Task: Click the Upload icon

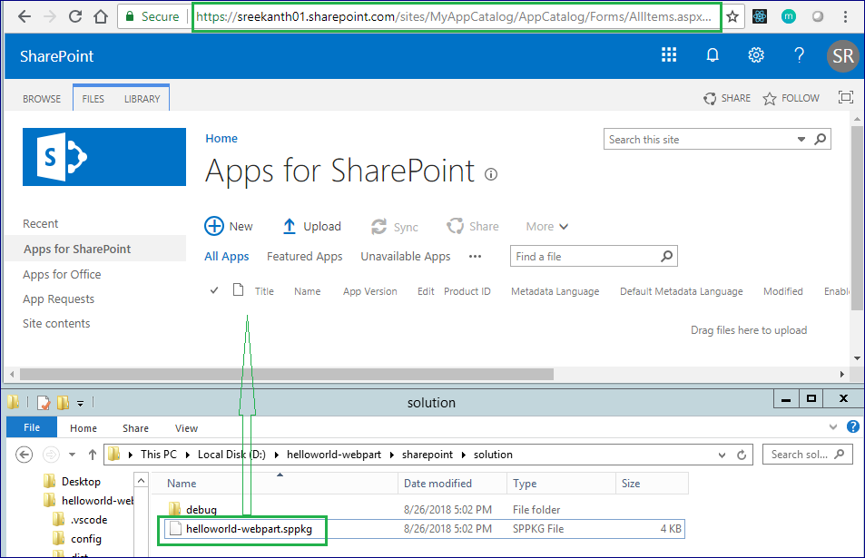Action: [291, 226]
